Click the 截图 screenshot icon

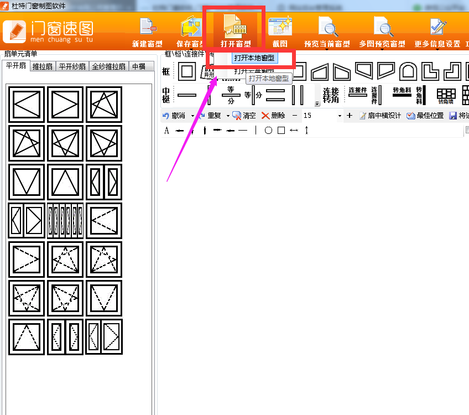280,32
